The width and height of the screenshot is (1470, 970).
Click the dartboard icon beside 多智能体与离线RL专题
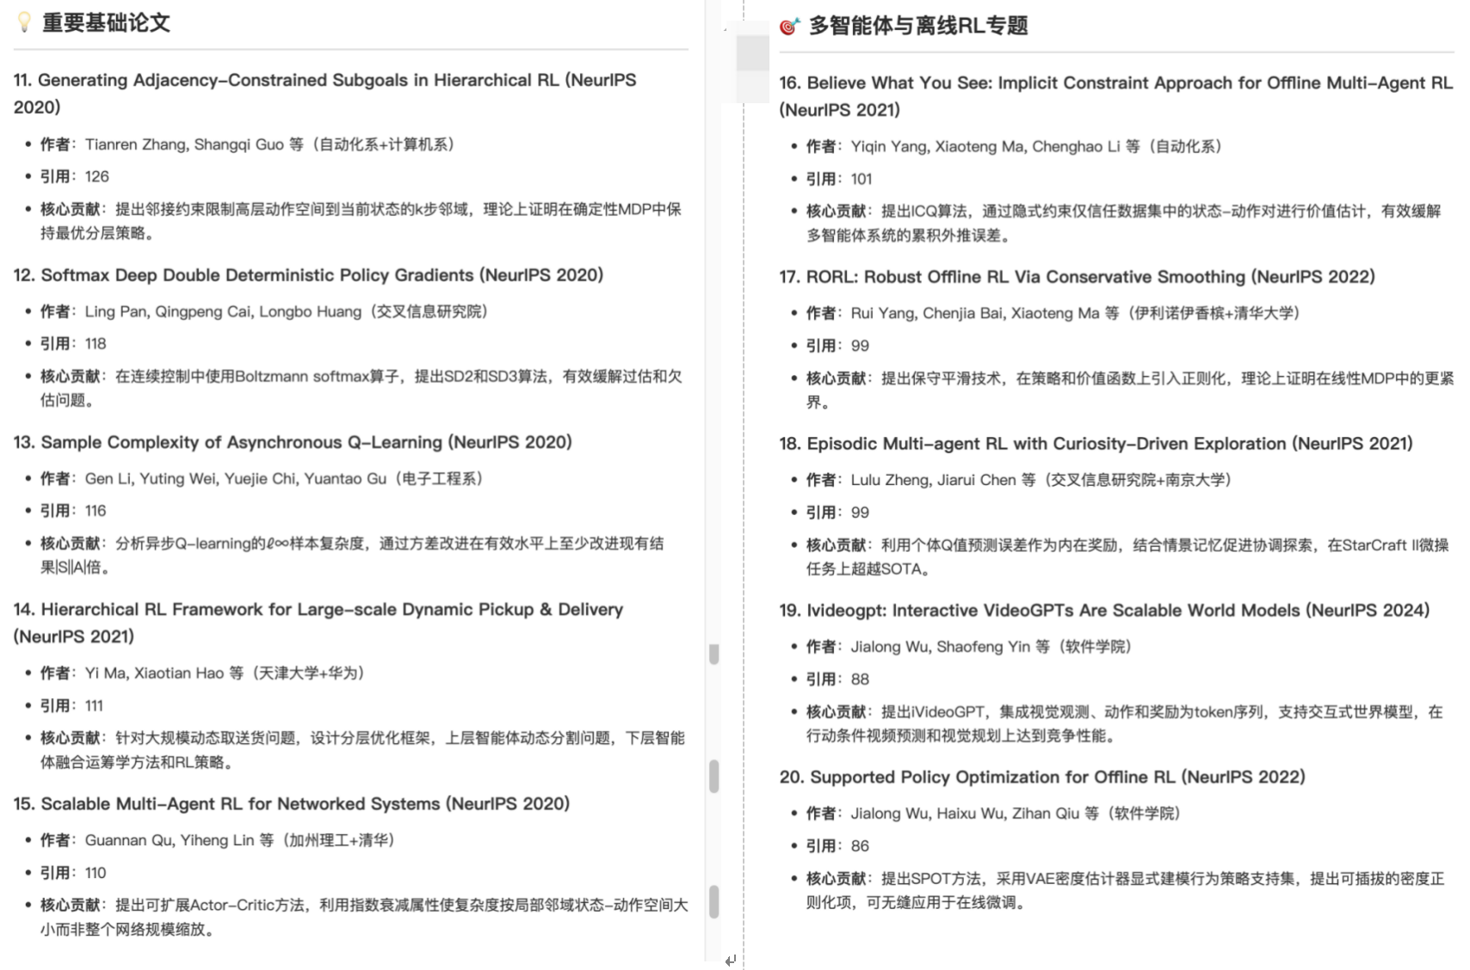(x=789, y=27)
